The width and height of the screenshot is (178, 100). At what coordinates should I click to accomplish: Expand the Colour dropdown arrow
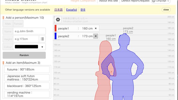(42, 47)
